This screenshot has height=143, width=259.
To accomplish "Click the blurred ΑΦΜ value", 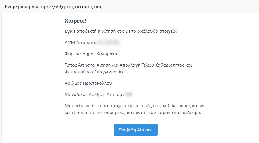I will pos(108,42).
